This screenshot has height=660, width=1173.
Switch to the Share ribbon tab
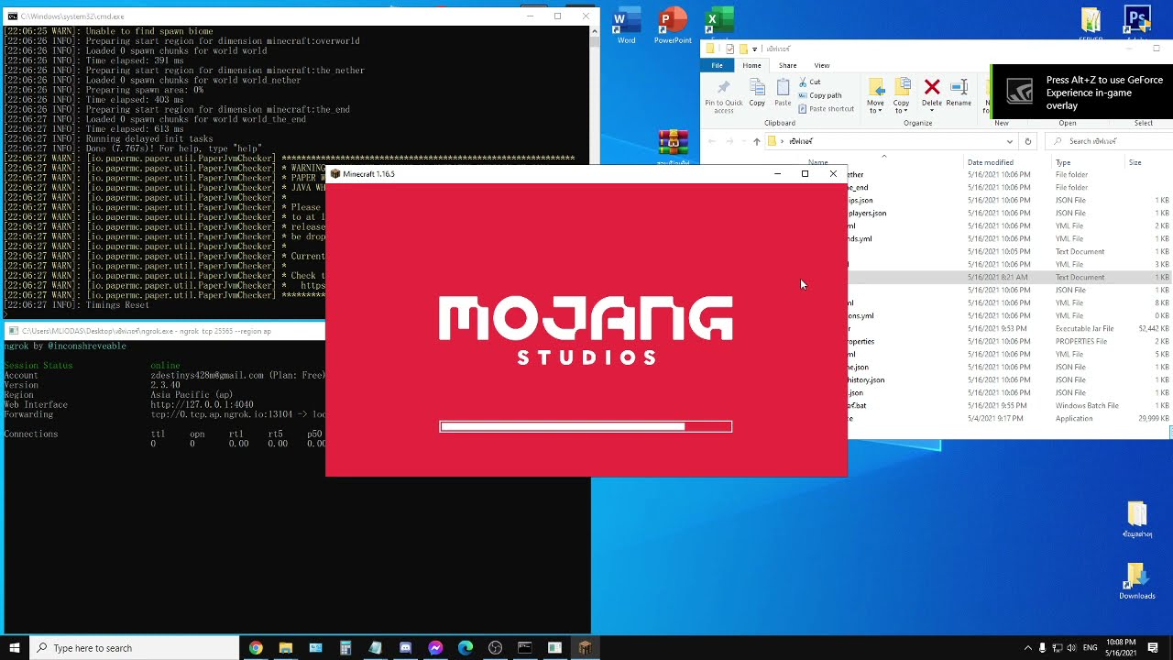(x=787, y=65)
